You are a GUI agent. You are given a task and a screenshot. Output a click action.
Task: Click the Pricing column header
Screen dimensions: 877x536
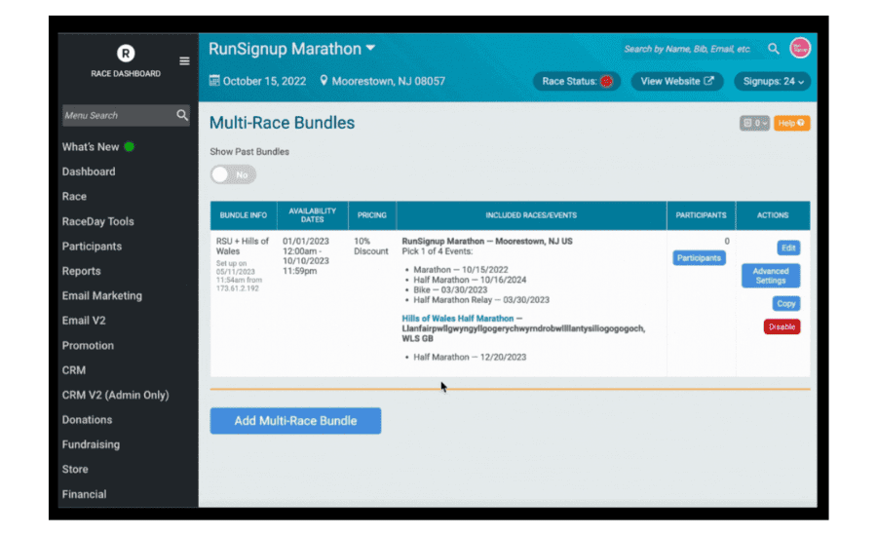[x=372, y=215]
